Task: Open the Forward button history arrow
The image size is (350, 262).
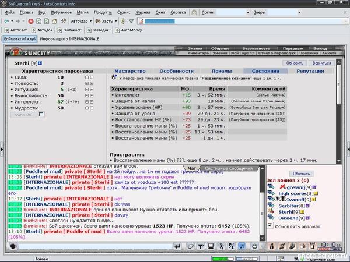Action: click(23, 21)
